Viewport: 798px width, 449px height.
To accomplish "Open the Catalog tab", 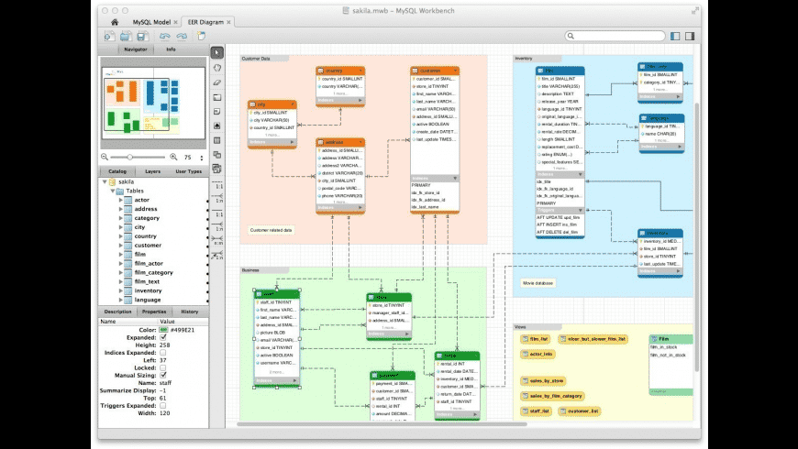I will click(117, 171).
